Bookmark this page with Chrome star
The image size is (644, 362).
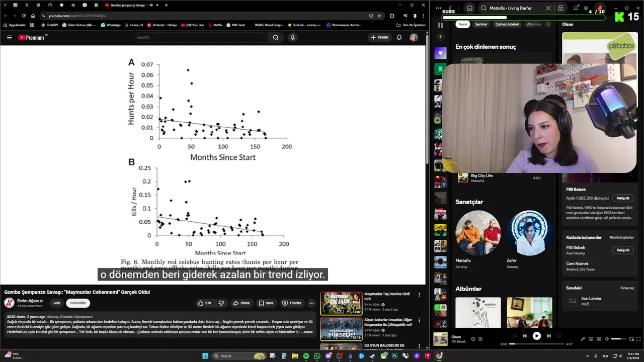coord(379,16)
